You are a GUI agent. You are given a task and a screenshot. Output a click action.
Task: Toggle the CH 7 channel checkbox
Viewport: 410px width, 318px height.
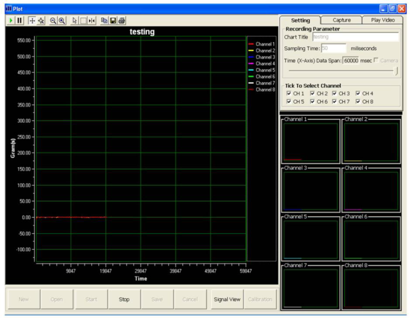[x=335, y=101]
